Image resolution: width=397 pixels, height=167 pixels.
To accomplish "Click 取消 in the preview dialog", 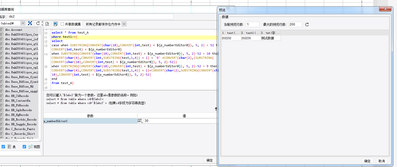I will coord(381,161).
